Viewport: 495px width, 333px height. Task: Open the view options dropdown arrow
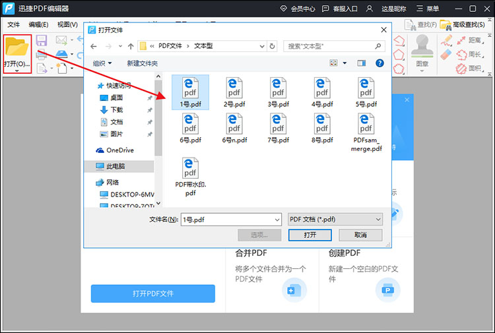pos(345,63)
